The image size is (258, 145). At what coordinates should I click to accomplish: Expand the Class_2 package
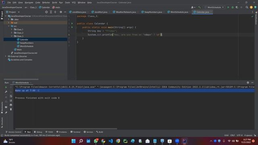12,33
